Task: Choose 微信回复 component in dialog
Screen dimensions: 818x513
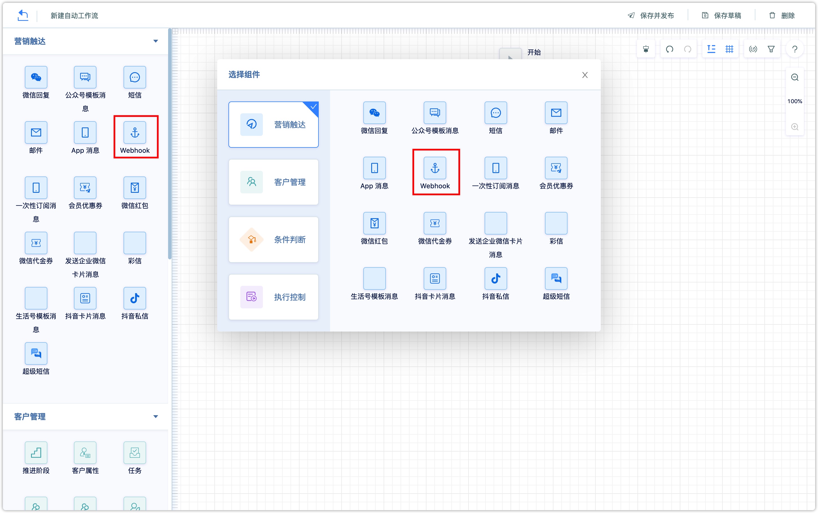Action: click(374, 113)
